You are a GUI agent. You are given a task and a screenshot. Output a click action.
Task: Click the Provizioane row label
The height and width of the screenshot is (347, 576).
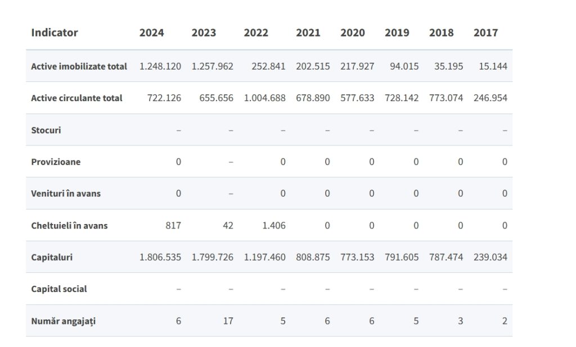[x=56, y=162]
